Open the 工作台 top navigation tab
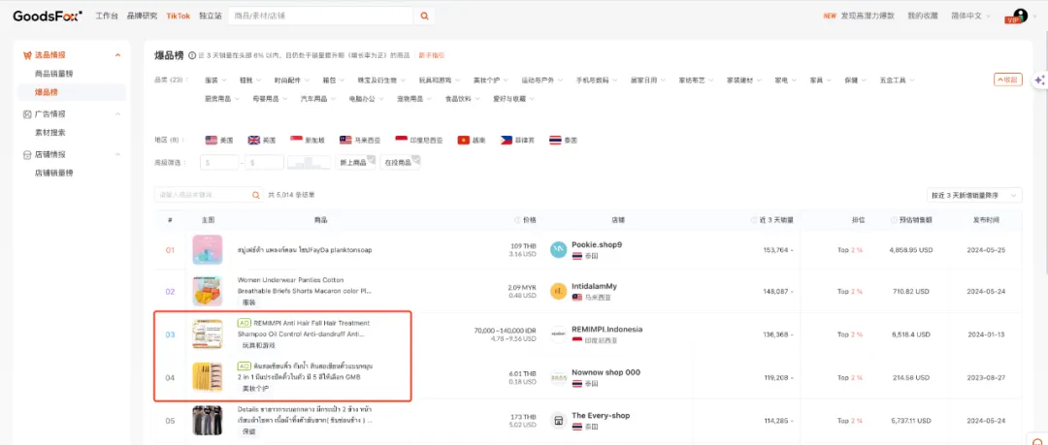 point(107,16)
